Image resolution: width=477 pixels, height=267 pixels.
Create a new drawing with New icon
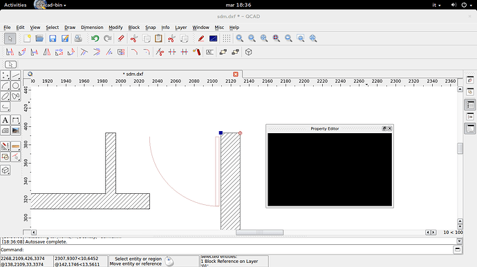click(27, 39)
